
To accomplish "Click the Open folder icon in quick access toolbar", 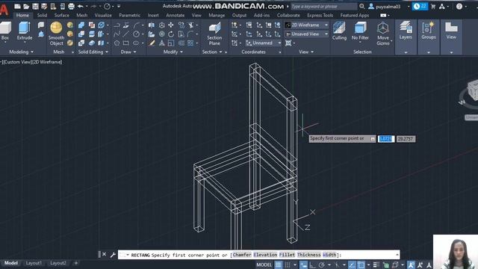I will pos(26,6).
